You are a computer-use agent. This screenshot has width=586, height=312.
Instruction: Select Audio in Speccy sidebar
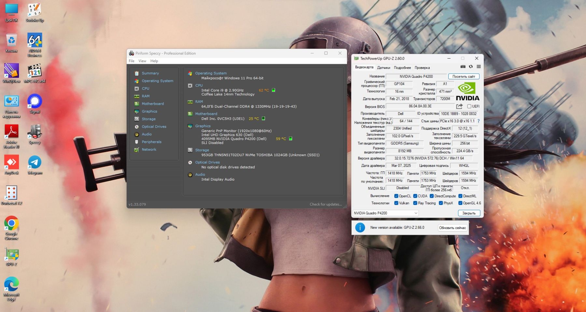point(146,134)
